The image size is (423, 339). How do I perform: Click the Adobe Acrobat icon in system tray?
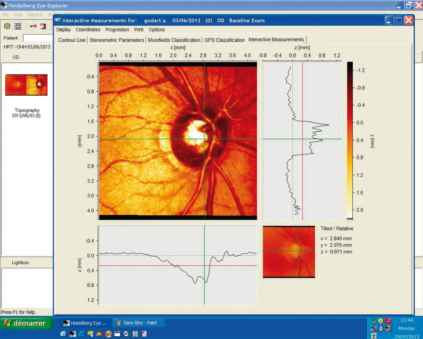tap(389, 321)
